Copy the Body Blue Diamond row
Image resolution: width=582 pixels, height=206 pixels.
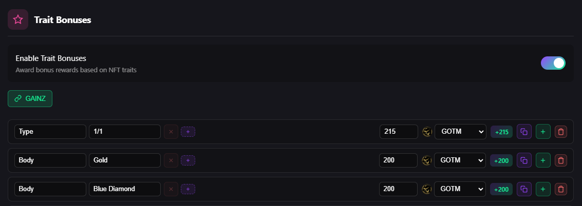point(524,189)
